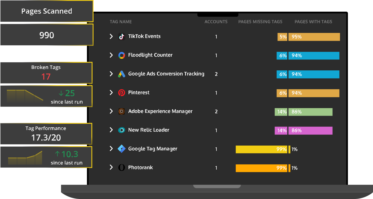Click the Google Ads Conversion Tracking icon
Viewport: 373px width, 199px height.
coord(122,74)
